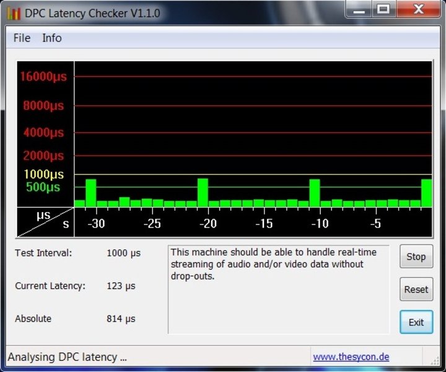446x372 pixels.
Task: Click the -30 time axis label
Action: 97,224
